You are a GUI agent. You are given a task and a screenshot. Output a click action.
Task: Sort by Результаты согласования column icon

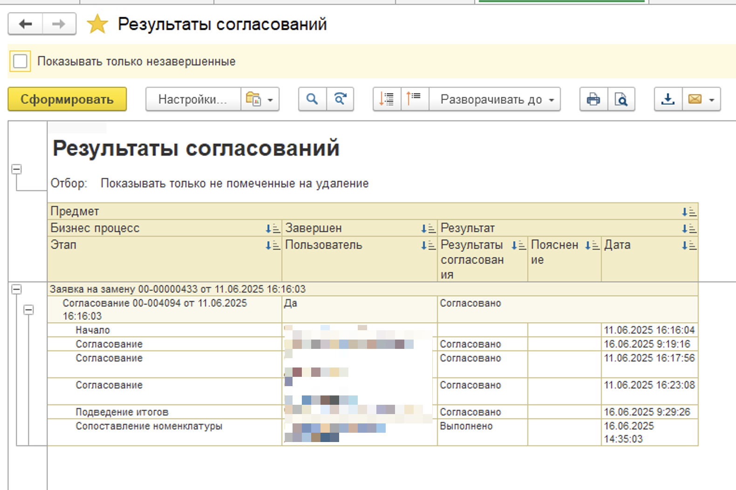click(x=518, y=245)
